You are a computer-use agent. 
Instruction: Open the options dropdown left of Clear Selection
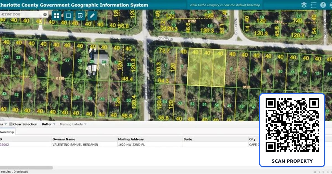tap(3, 124)
